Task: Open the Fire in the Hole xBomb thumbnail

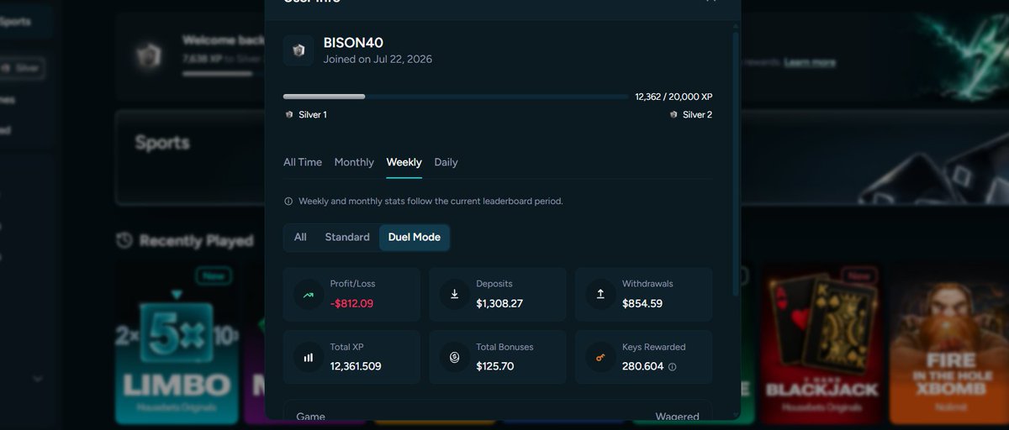Action: 949,344
